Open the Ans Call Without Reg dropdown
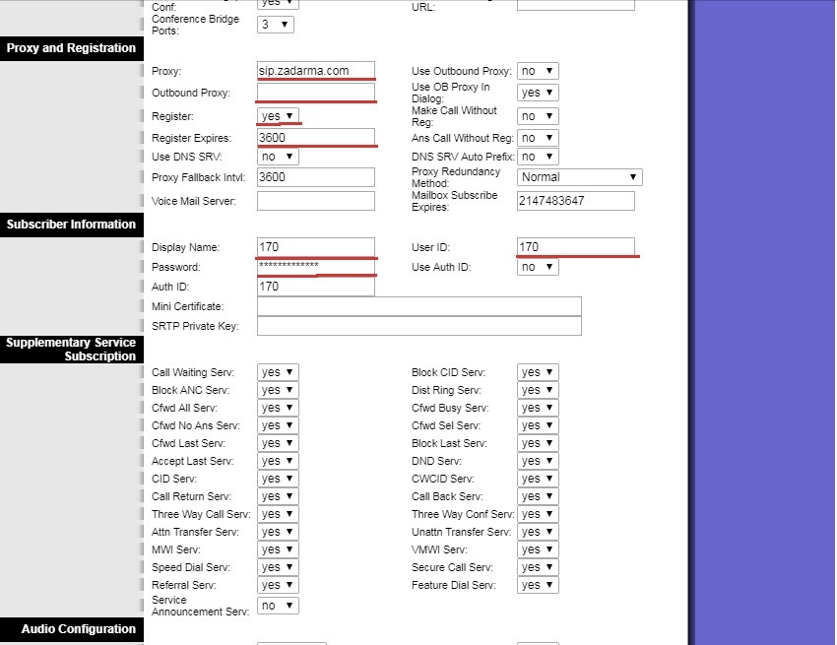Viewport: 837px width, 645px height. point(538,138)
